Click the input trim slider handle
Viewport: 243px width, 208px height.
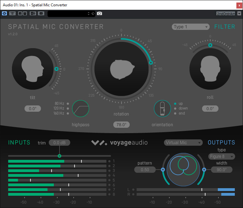tap(59, 156)
